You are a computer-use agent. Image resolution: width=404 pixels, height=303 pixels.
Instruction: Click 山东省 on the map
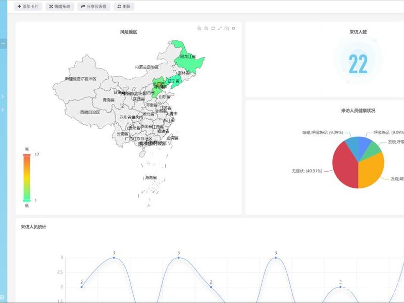(165, 96)
